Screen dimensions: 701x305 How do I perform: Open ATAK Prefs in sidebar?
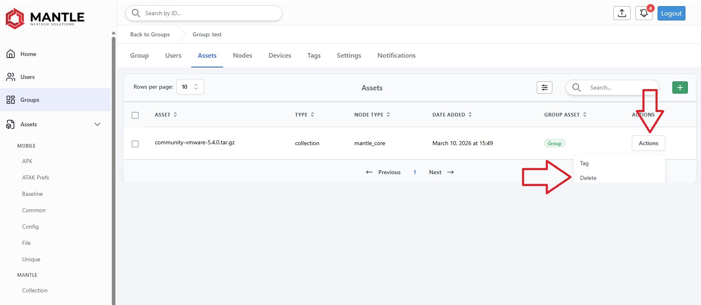36,177
